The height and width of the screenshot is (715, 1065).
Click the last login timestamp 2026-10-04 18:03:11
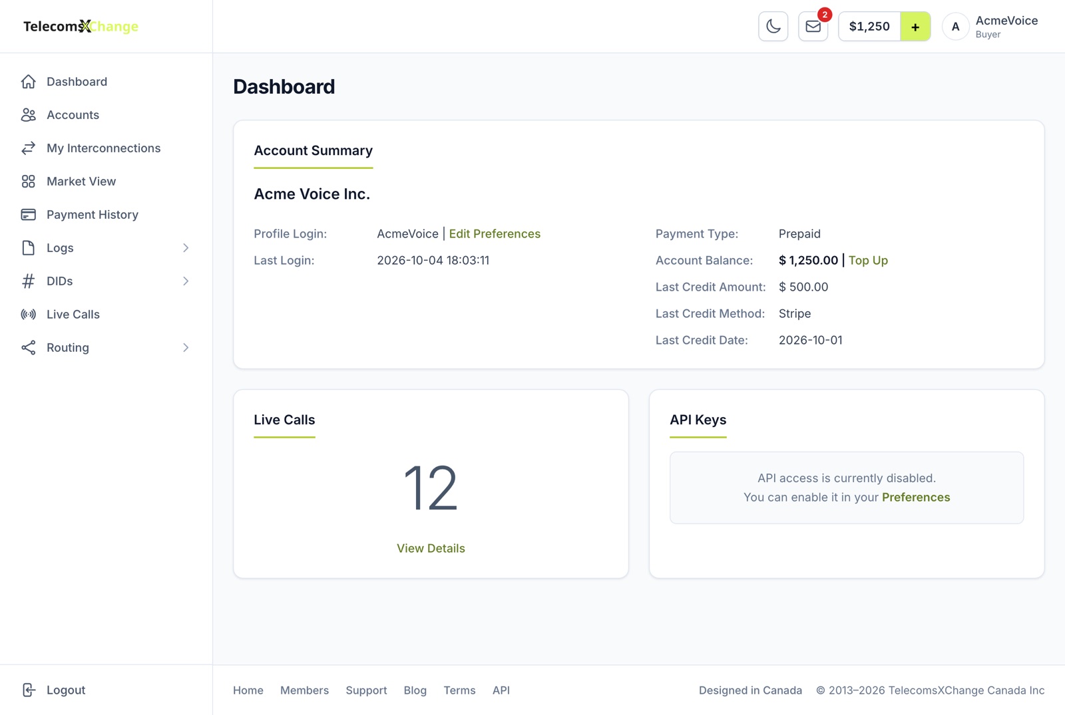(x=433, y=260)
